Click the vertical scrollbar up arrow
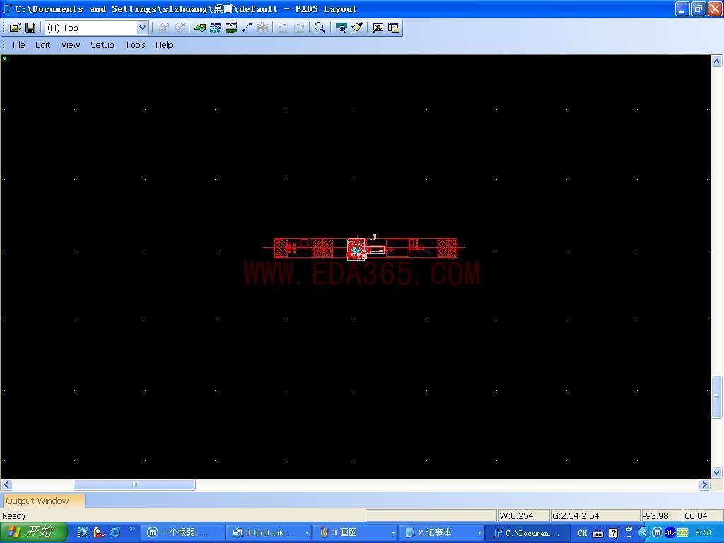Screen dimensions: 724x543 pos(717,61)
